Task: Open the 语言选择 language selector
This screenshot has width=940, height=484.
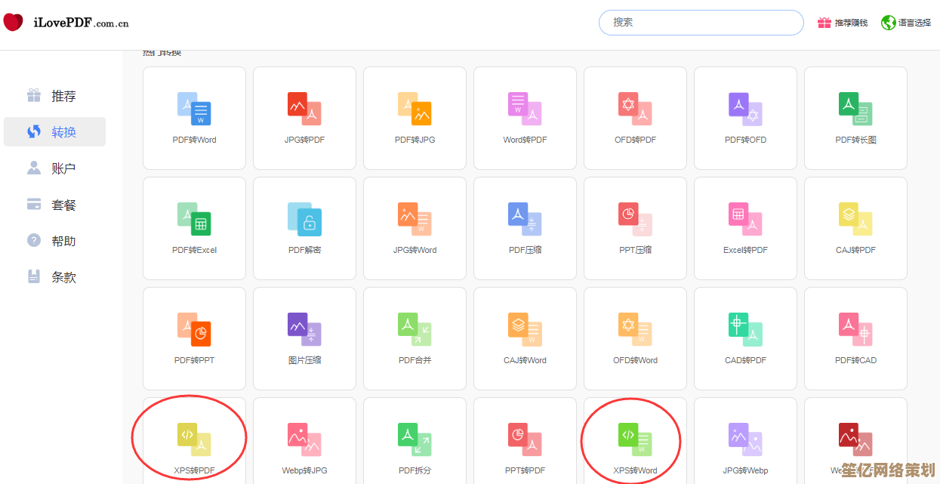Action: click(x=907, y=23)
